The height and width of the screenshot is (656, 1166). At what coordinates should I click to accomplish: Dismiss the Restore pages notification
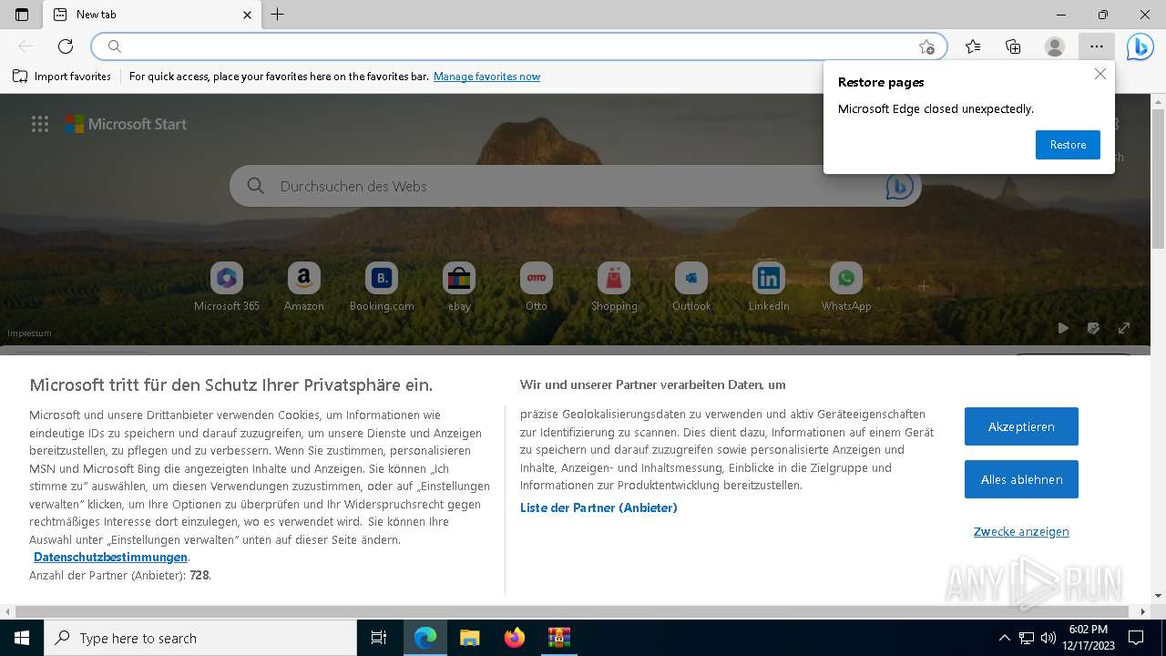1100,75
